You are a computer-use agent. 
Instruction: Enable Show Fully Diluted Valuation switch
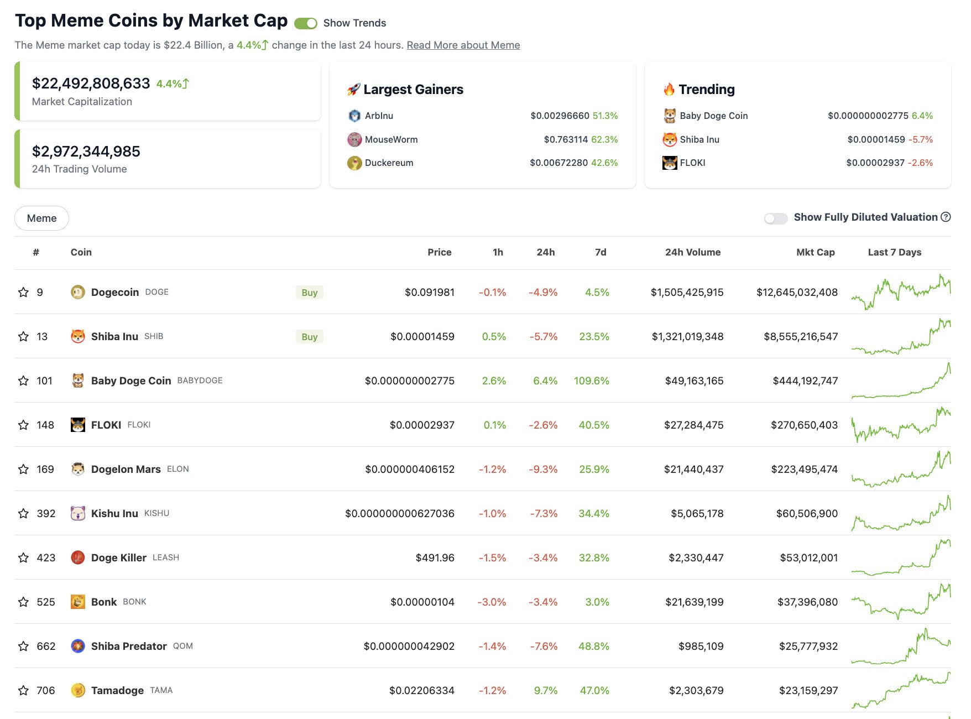pos(776,218)
